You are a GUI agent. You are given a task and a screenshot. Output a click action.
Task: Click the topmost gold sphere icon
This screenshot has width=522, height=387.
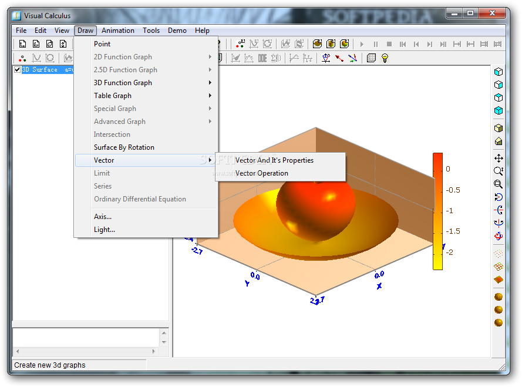tap(499, 297)
